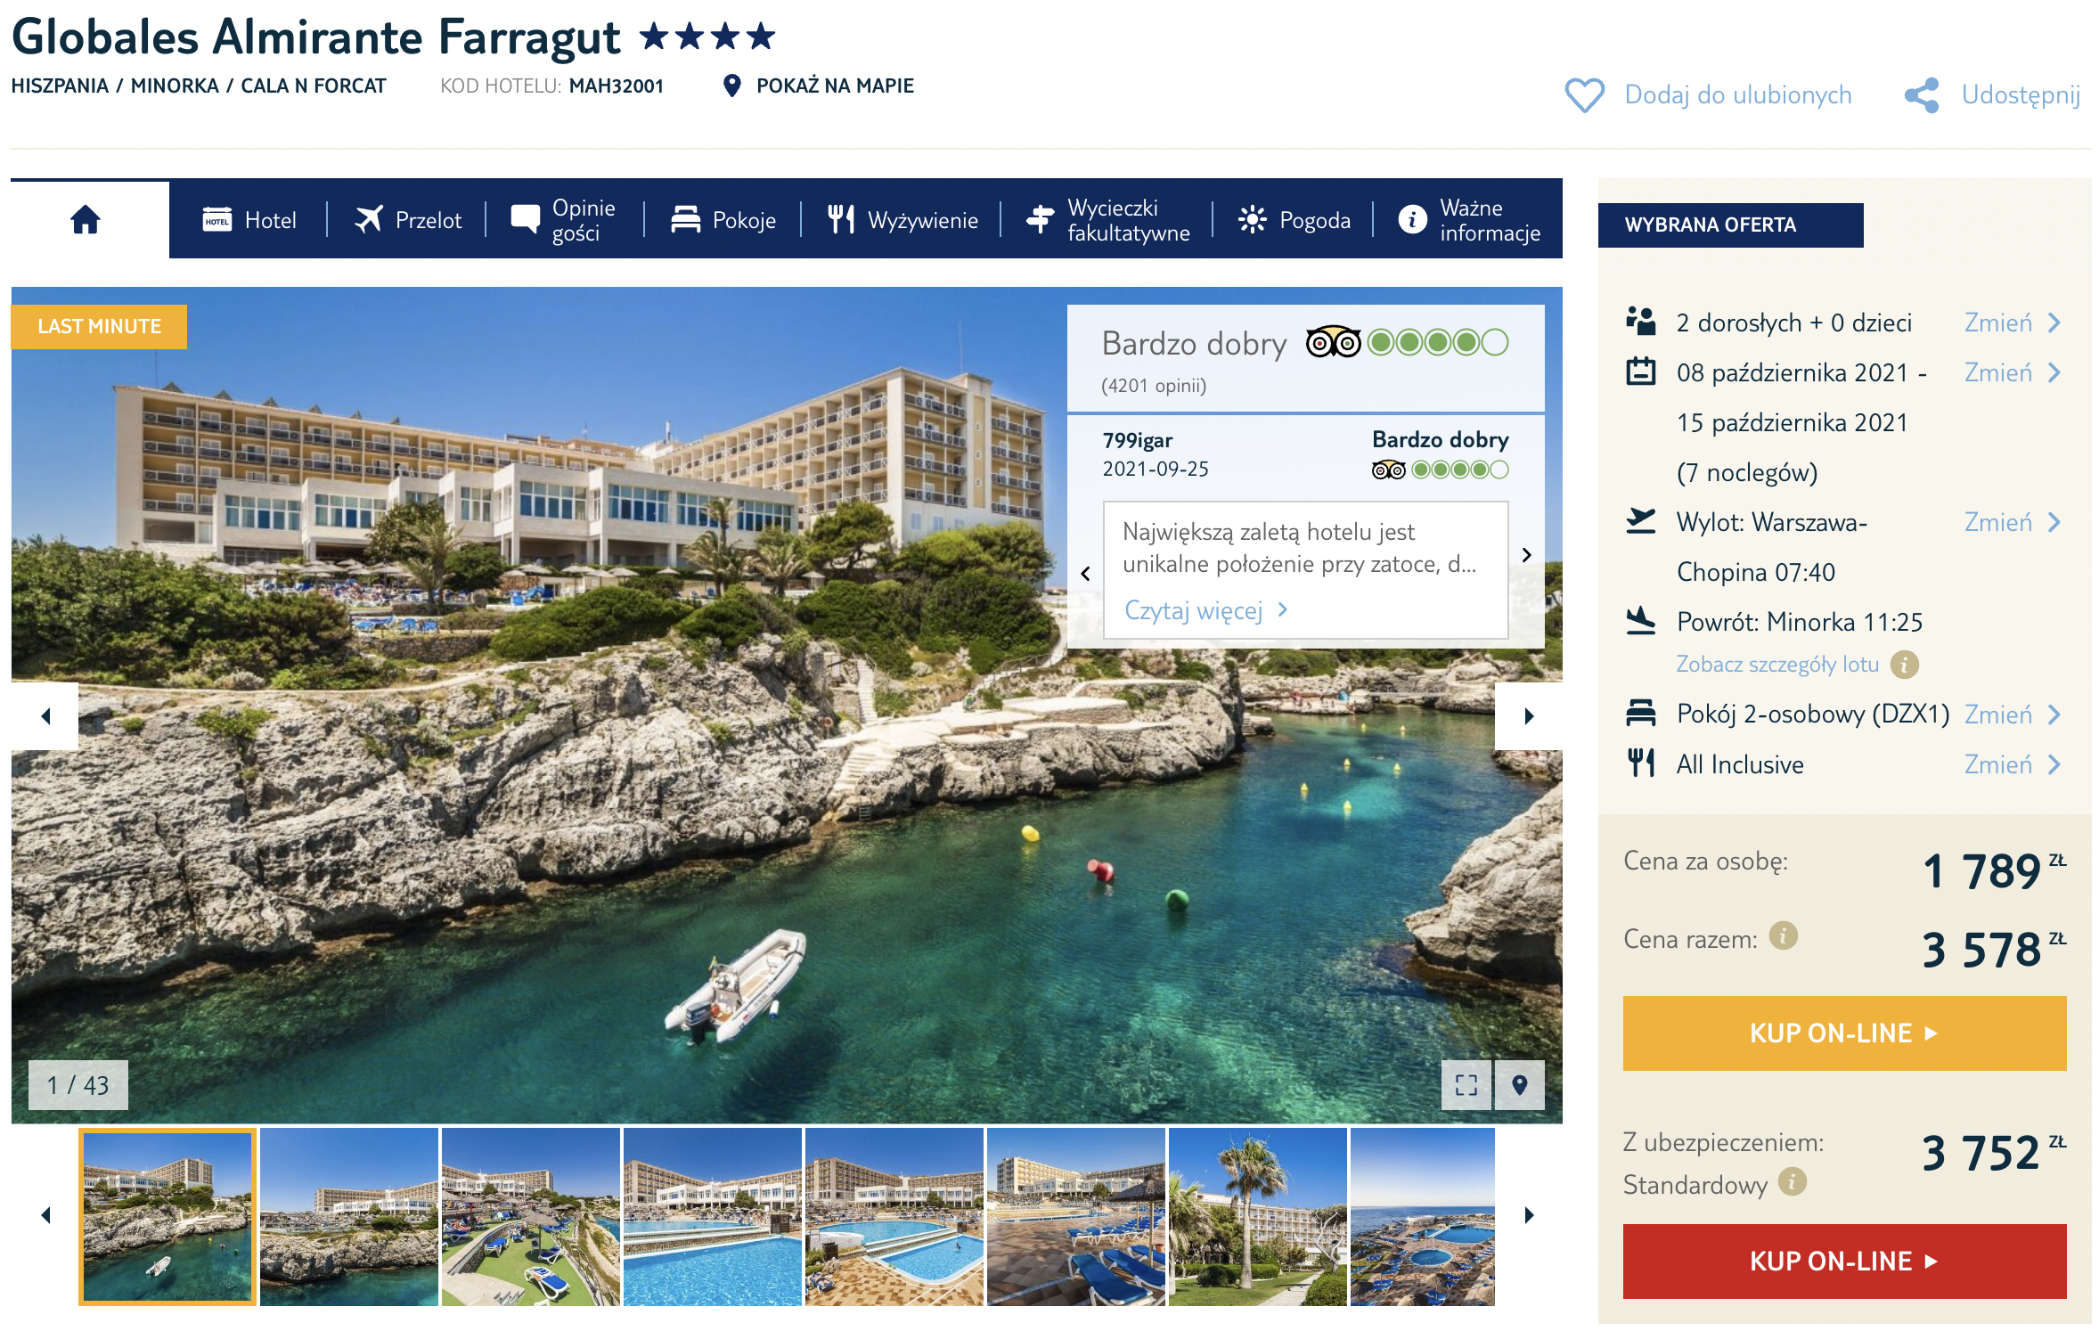Show previous main gallery photo
2099x1331 pixels.
(x=45, y=716)
